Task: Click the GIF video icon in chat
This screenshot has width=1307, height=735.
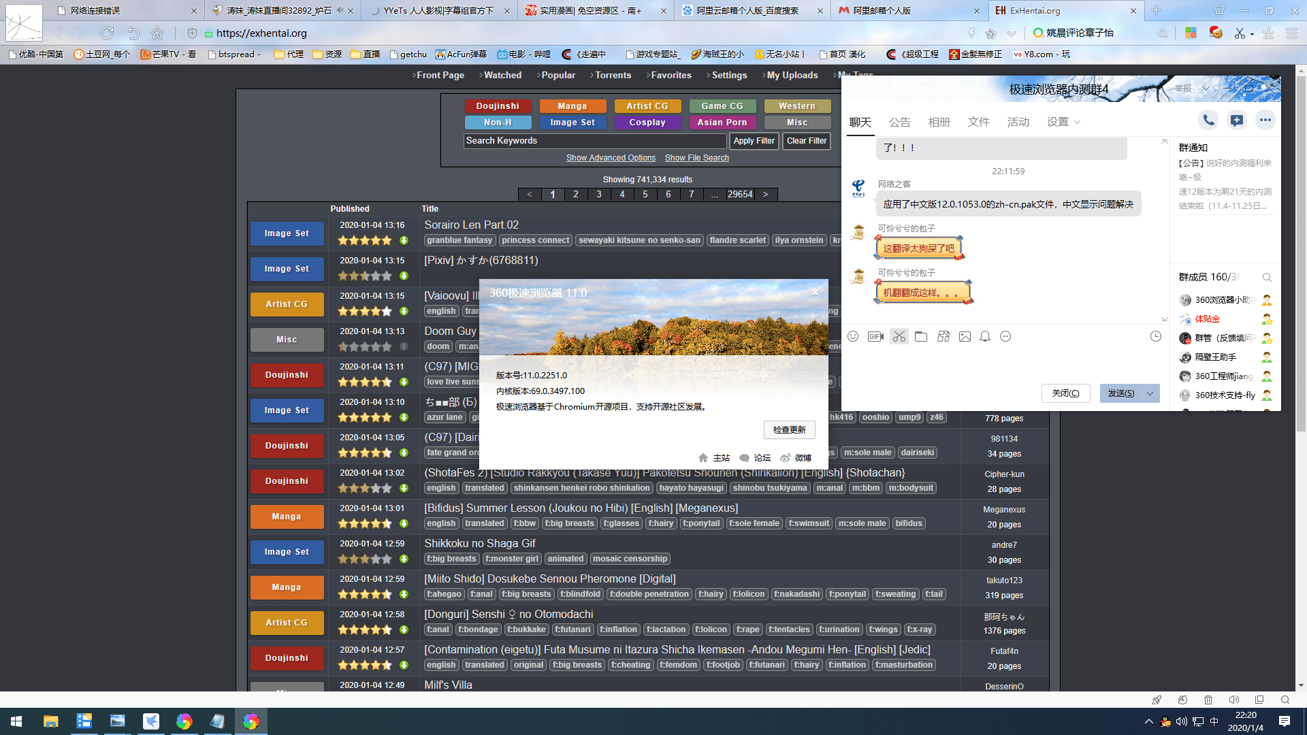Action: point(875,337)
